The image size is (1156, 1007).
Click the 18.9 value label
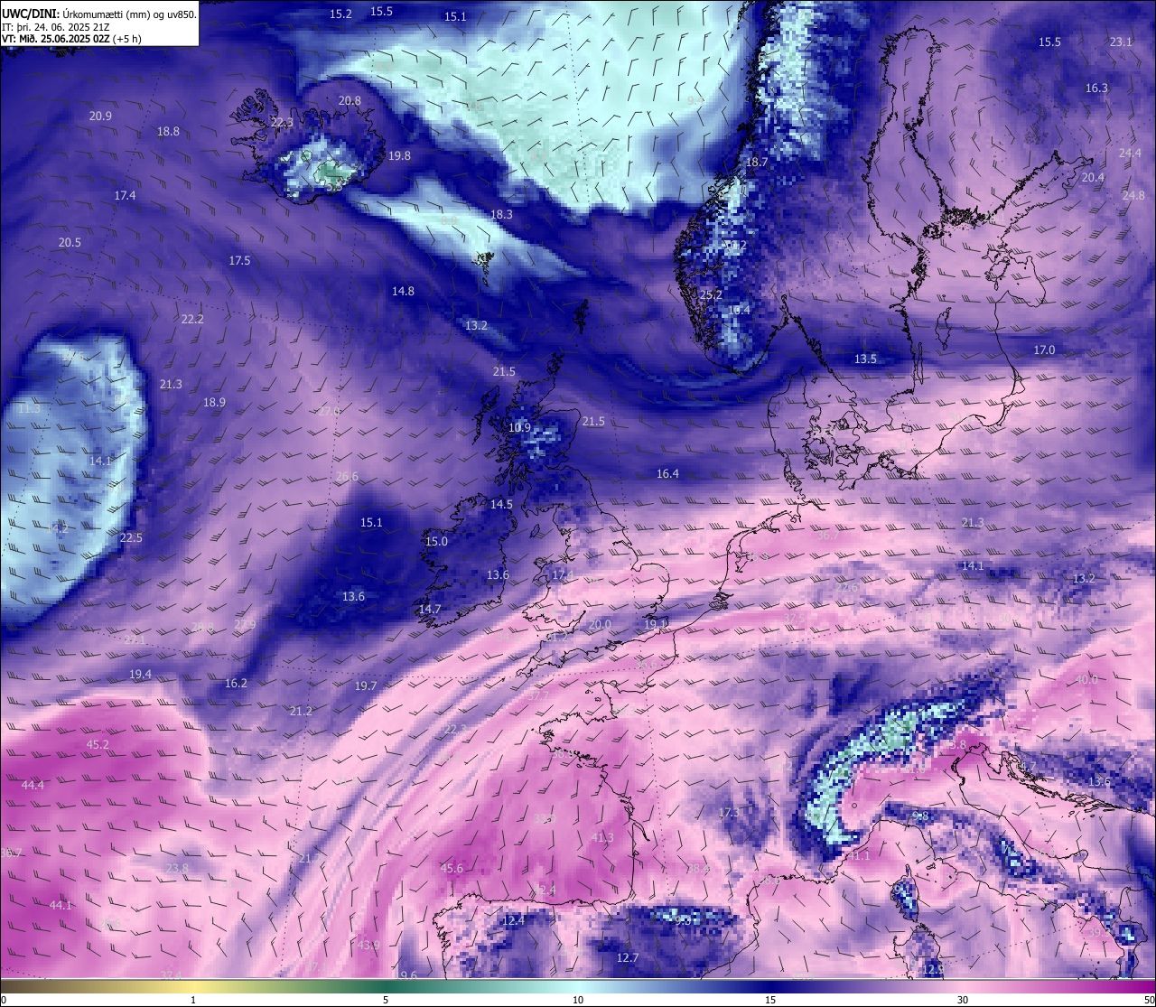214,403
